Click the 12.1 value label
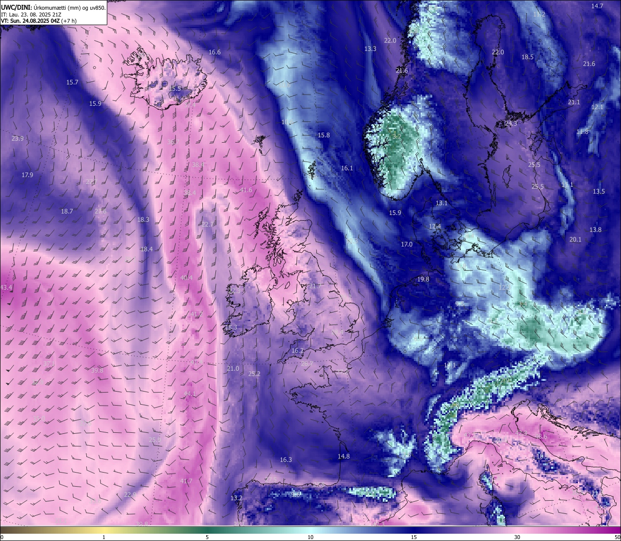Screen dimensions: 621x541 pos(597,107)
